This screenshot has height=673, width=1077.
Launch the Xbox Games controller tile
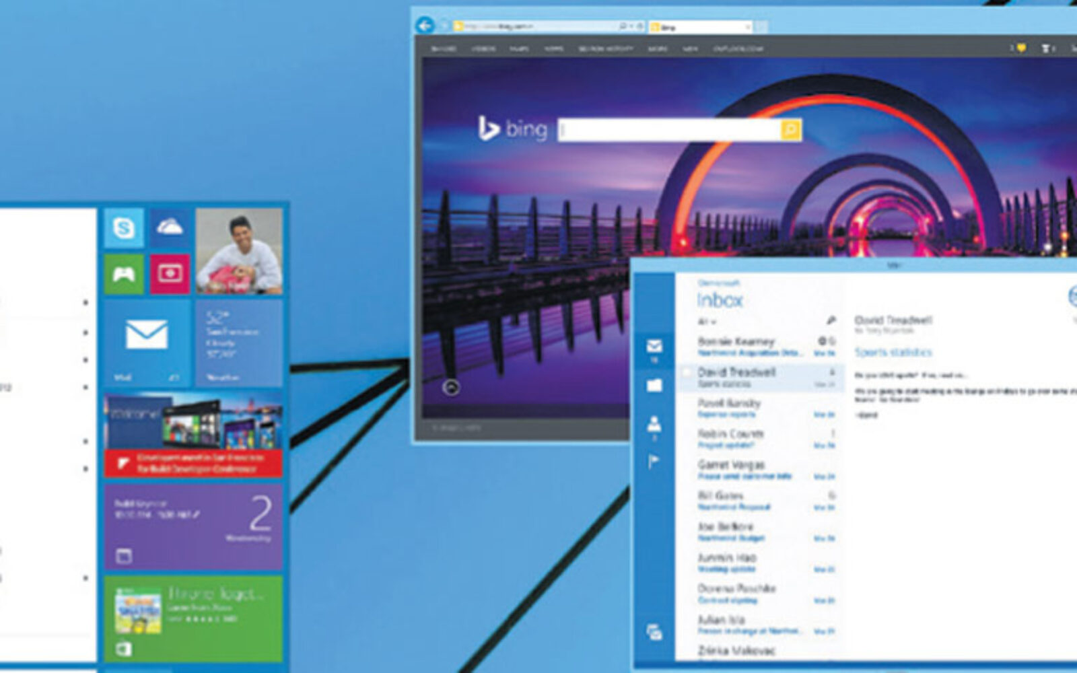pyautogui.click(x=124, y=274)
